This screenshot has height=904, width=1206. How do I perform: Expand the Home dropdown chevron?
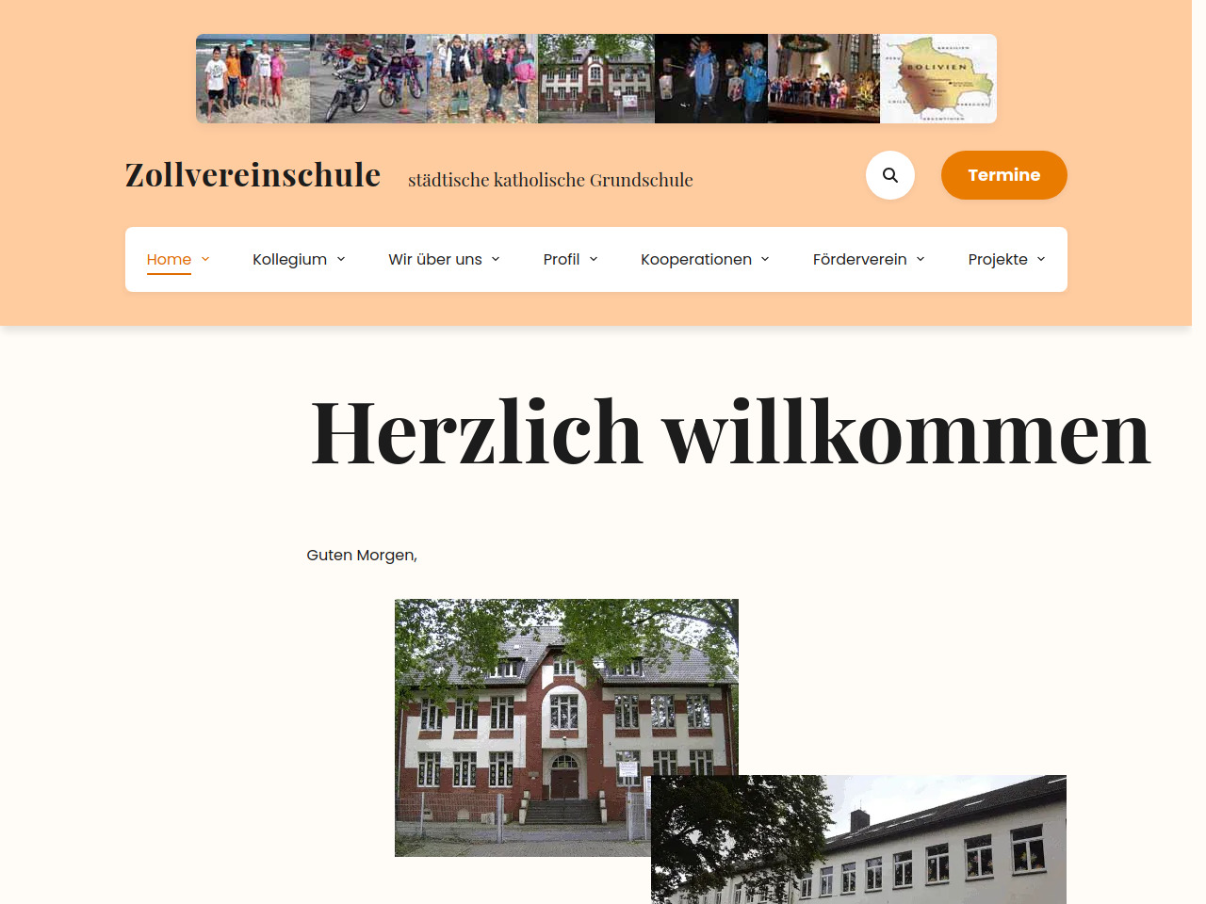pyautogui.click(x=205, y=259)
